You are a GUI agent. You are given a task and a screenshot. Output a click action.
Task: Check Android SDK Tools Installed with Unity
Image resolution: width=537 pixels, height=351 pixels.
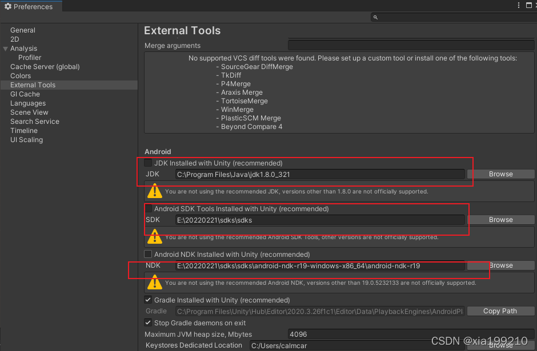point(147,208)
